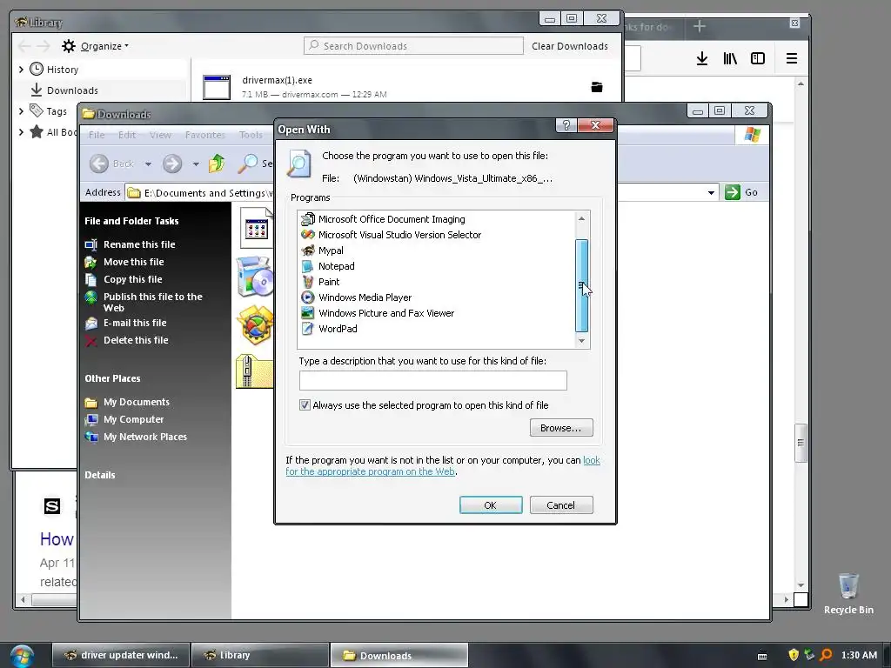
Task: Click E-mail this file task
Action: (x=125, y=323)
